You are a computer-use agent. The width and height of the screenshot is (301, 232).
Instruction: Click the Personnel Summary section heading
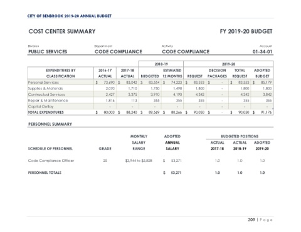(x=50, y=124)
